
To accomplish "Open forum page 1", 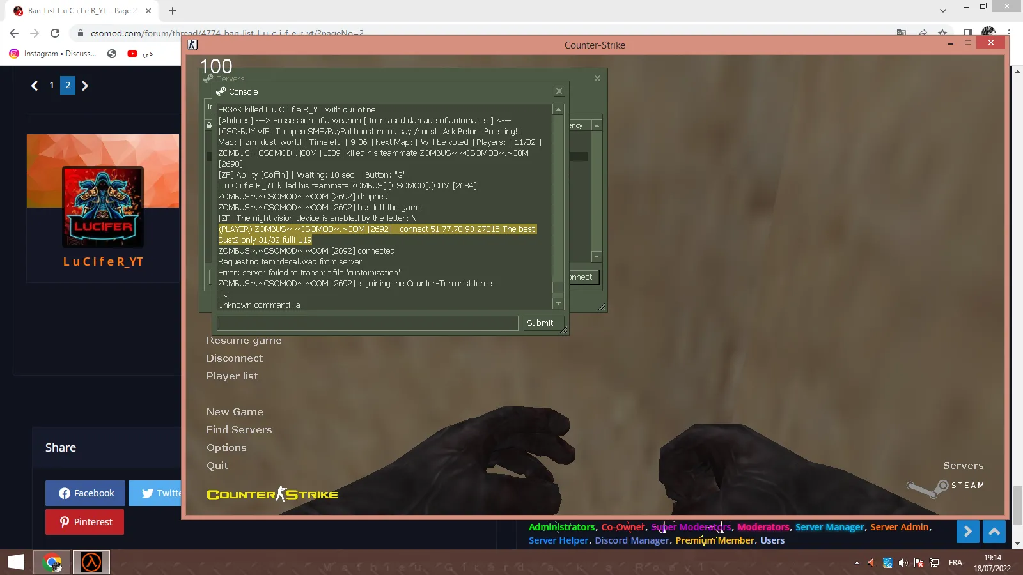I will [52, 85].
